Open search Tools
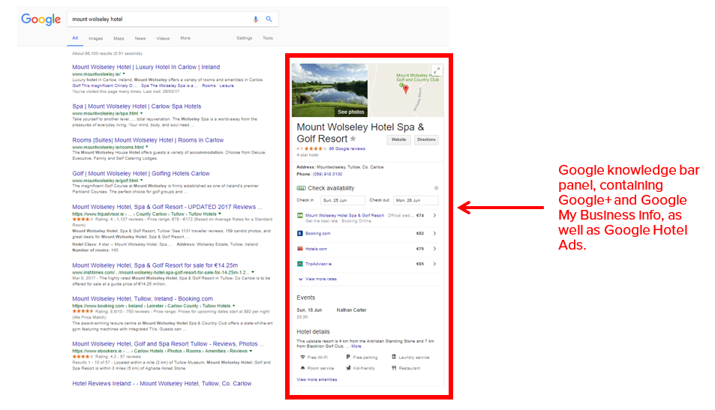 pyautogui.click(x=268, y=38)
